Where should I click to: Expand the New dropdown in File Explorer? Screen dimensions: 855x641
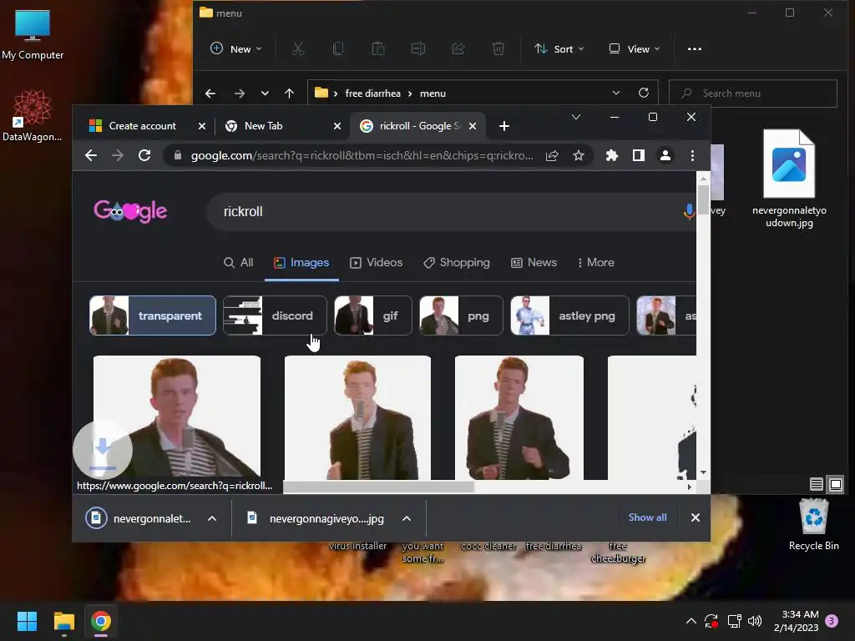pyautogui.click(x=236, y=49)
